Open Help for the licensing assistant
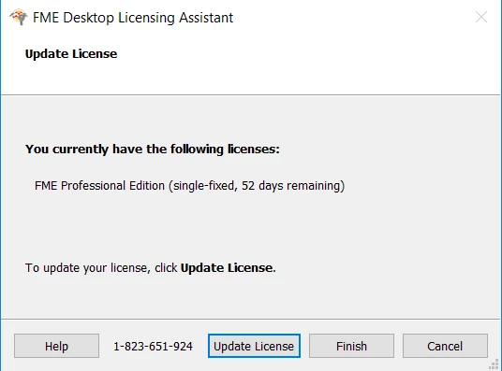The height and width of the screenshot is (371, 502). 56,346
